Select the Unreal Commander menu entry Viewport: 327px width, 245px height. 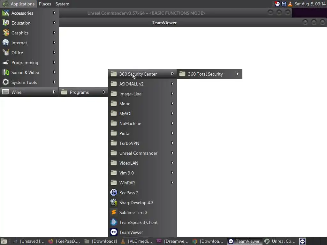tap(142, 153)
